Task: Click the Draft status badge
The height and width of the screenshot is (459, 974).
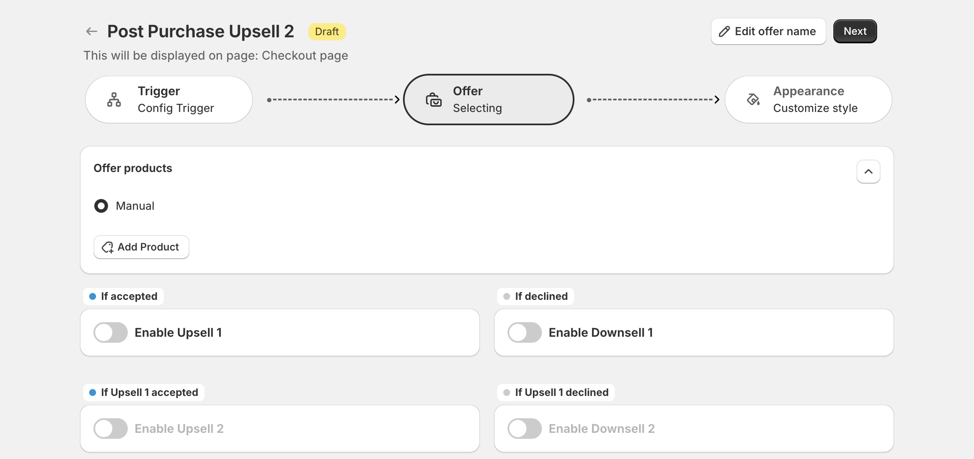Action: point(327,32)
